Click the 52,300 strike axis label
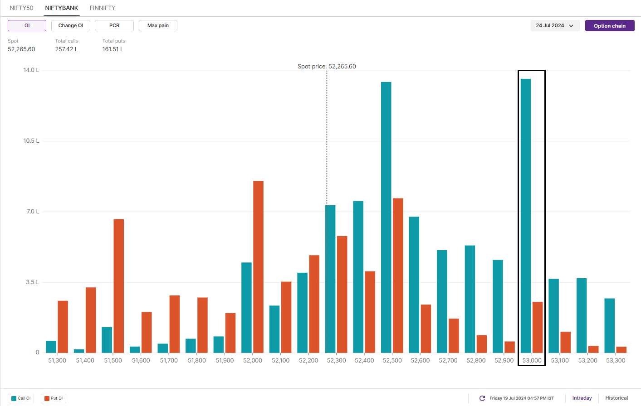 coord(337,360)
